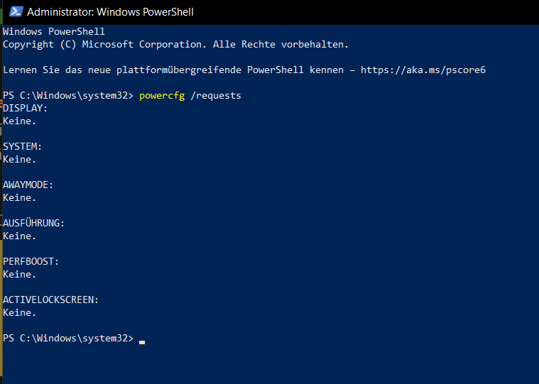This screenshot has width=539, height=384.
Task: Select the ACTIVELOCKSCREEN: heading line
Action: coord(51,300)
